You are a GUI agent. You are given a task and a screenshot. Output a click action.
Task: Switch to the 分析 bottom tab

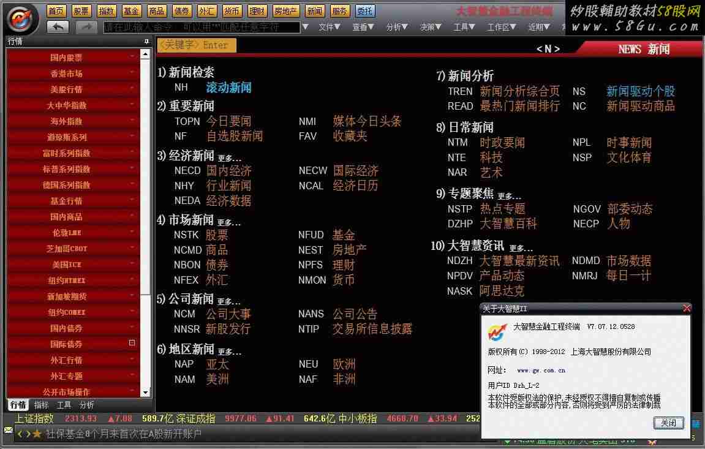pos(86,405)
